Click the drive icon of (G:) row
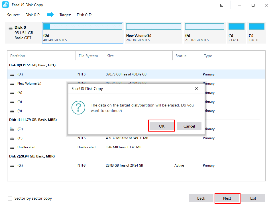Viewport: 273px width, 211px height. (12, 166)
